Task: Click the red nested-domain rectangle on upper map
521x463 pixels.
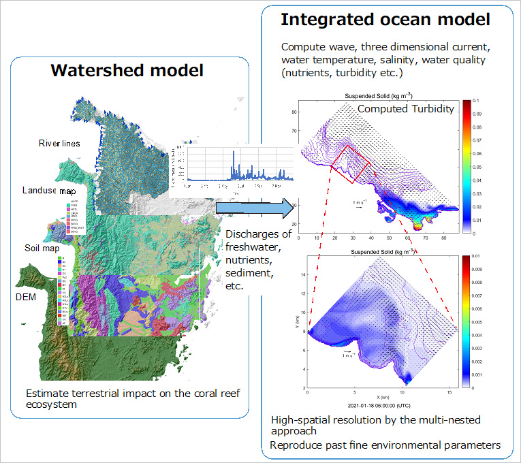Action: tap(351, 164)
